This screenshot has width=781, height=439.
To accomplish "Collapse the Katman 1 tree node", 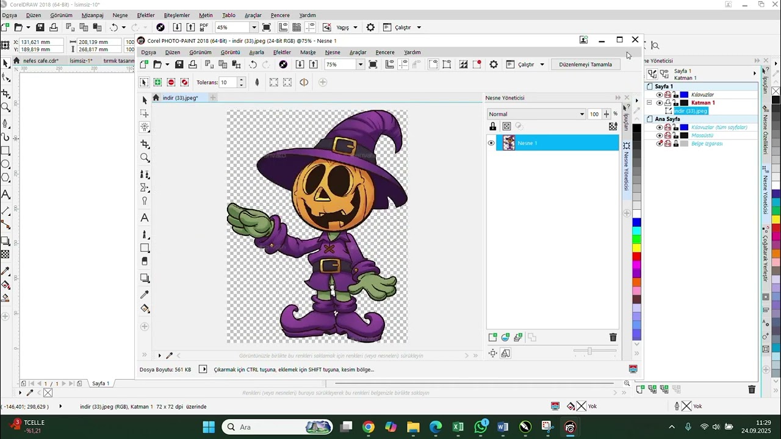I will tap(650, 103).
